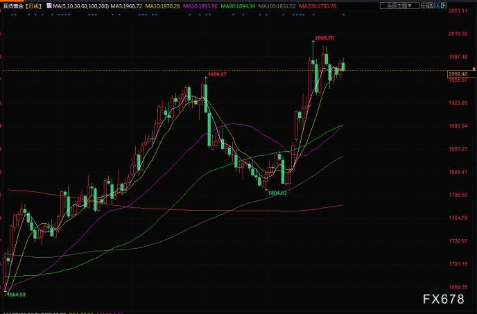Select the MA10 yellow indicator label
477x314 pixels.
click(x=164, y=5)
